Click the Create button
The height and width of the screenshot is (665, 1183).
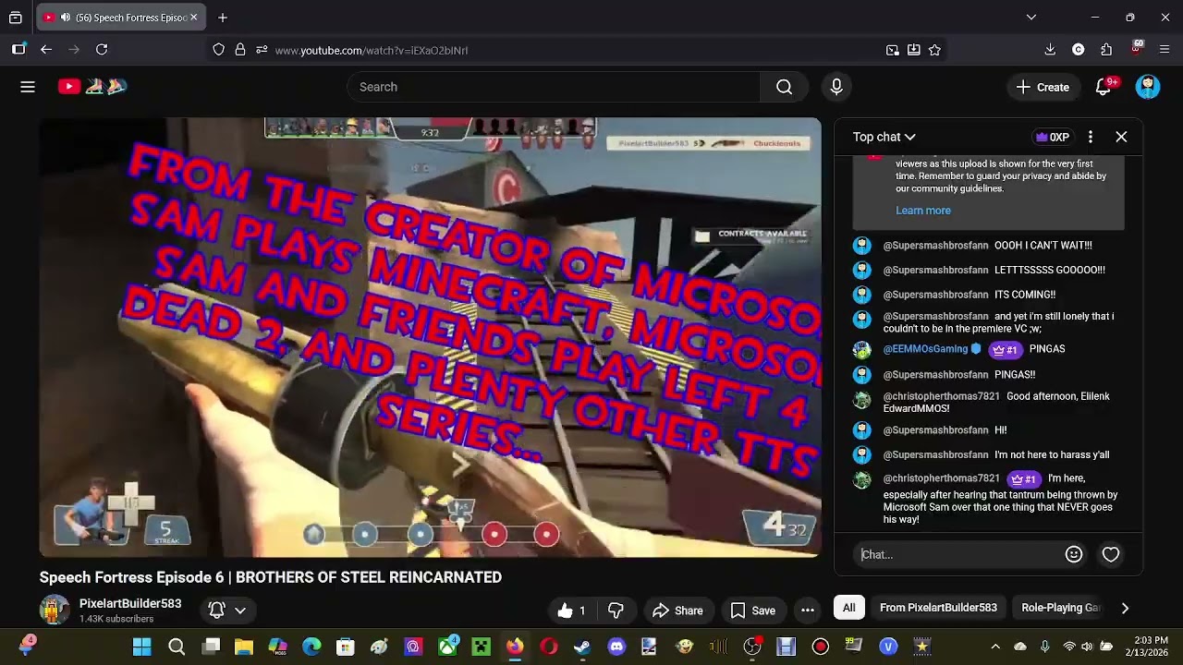pos(1043,87)
